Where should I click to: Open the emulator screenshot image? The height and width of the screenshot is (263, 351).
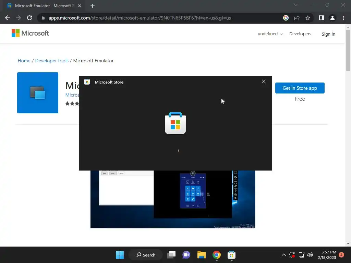pyautogui.click(x=173, y=199)
